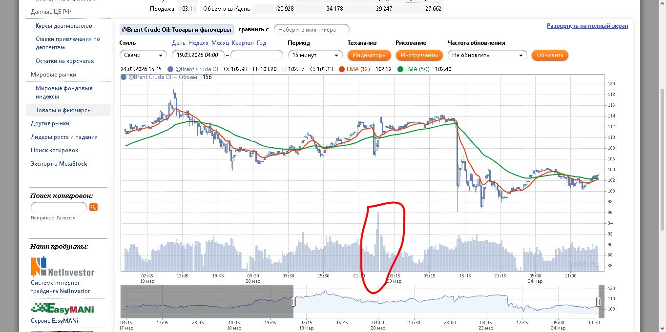Open Данные ЦБ РФ menu item
Screen dimensions: 666x332
50,11
